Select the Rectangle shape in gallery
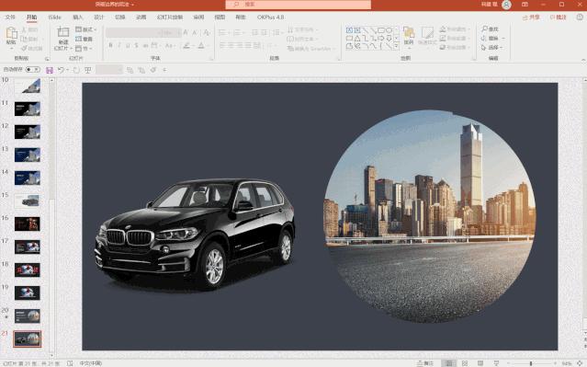587x367 pixels. tap(381, 30)
